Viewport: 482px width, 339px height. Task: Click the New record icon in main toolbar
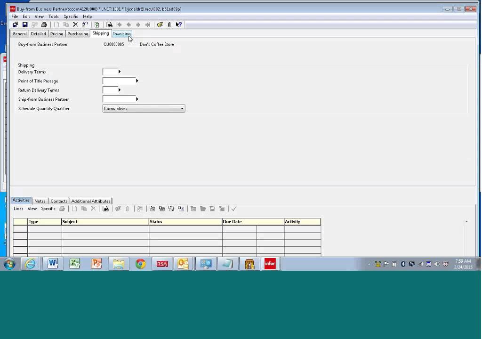(x=56, y=24)
